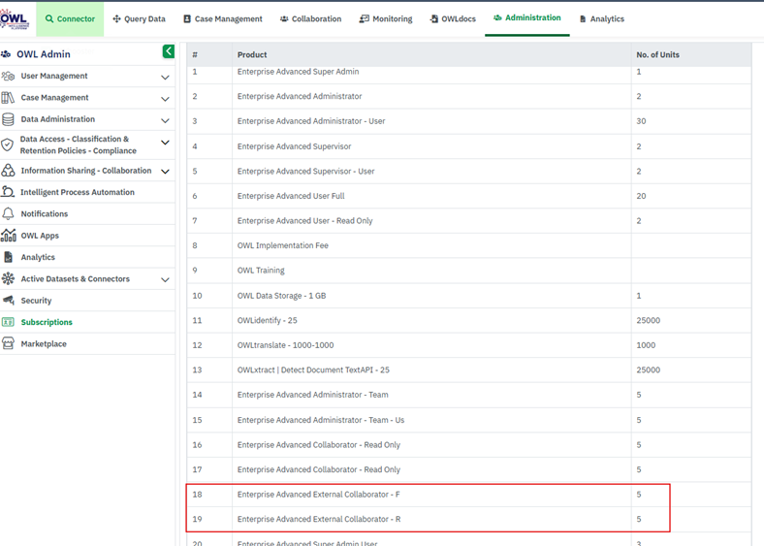
Task: Go to the Query Data tab
Action: [139, 19]
